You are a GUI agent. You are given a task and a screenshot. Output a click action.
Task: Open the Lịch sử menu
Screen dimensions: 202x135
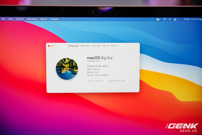20,19
